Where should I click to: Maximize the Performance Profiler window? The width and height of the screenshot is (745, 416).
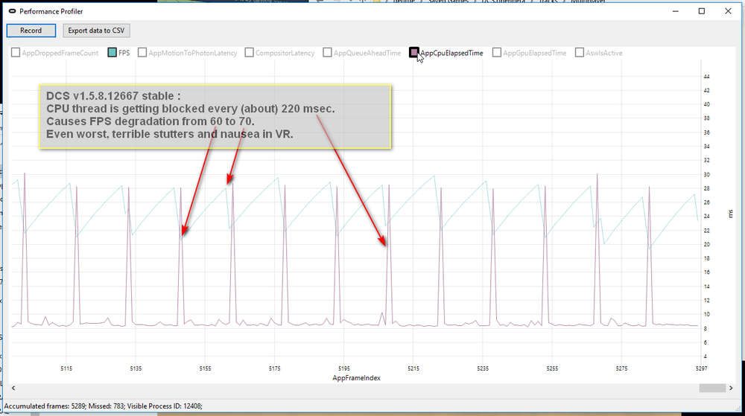click(x=702, y=11)
